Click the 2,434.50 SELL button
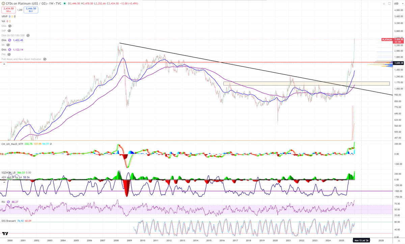The image size is (405, 244). (8, 10)
